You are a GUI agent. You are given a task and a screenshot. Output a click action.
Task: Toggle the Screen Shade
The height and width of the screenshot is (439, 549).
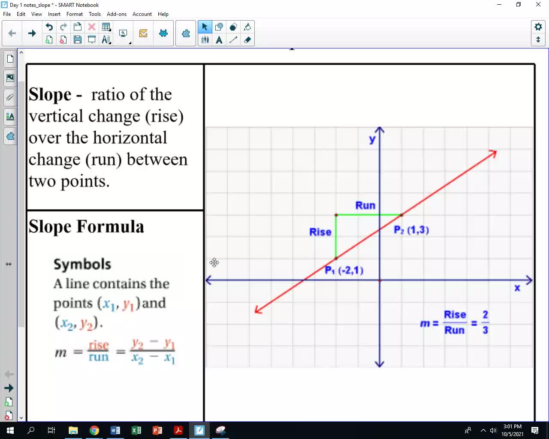91,39
